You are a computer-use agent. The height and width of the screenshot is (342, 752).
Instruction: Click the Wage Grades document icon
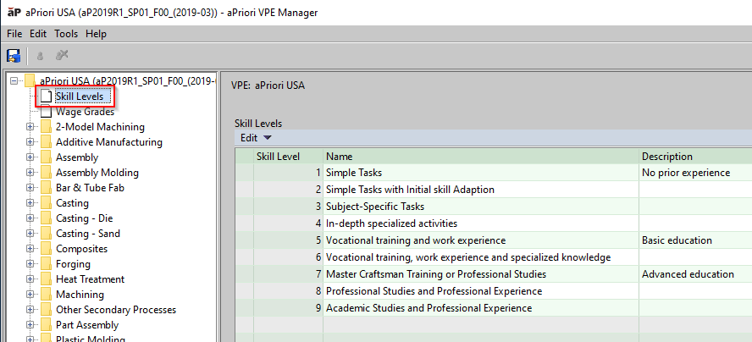46,112
